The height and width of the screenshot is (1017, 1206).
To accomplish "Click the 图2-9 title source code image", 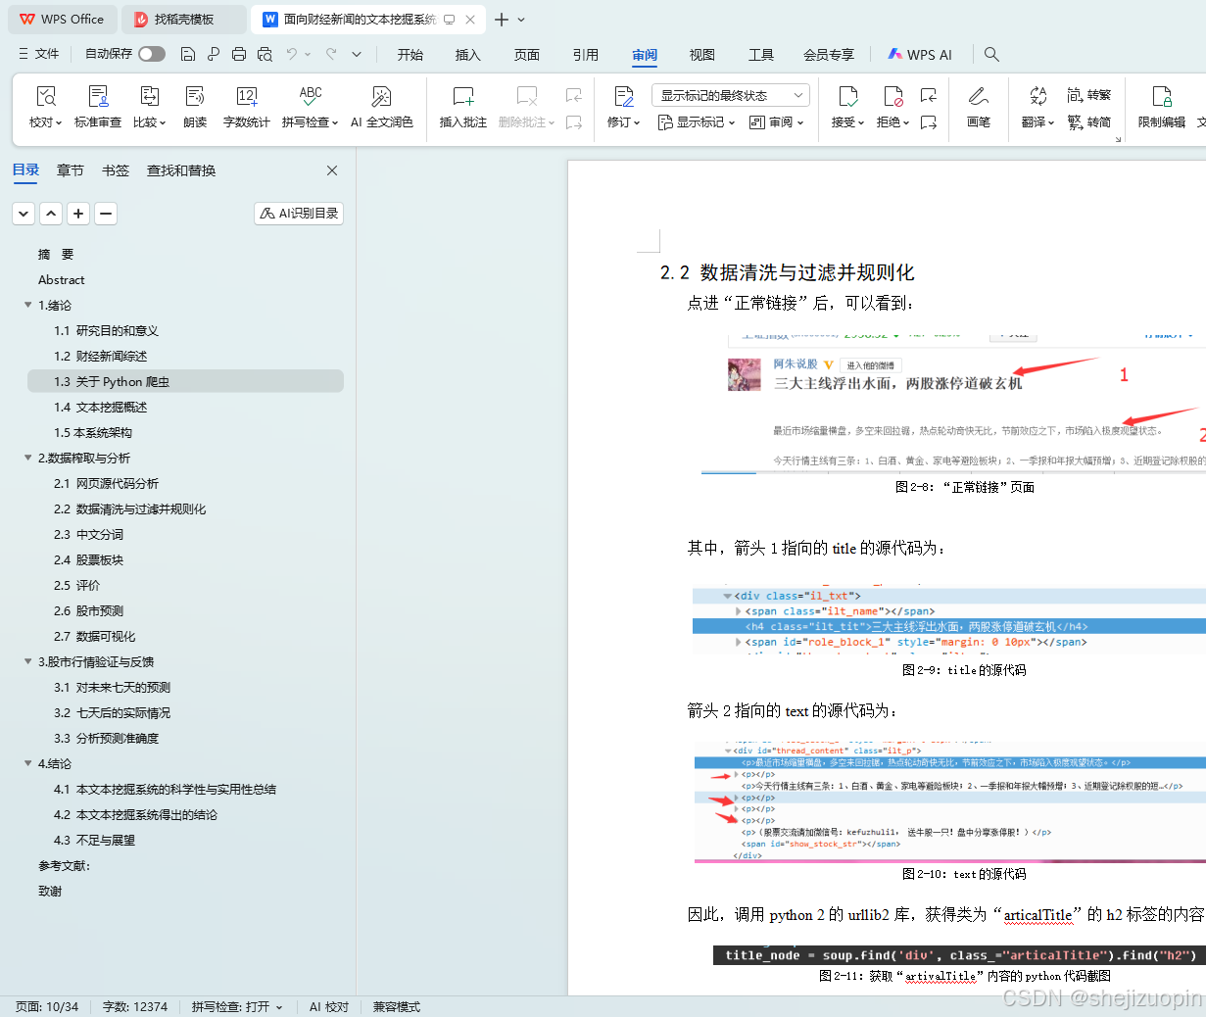I will [x=949, y=619].
